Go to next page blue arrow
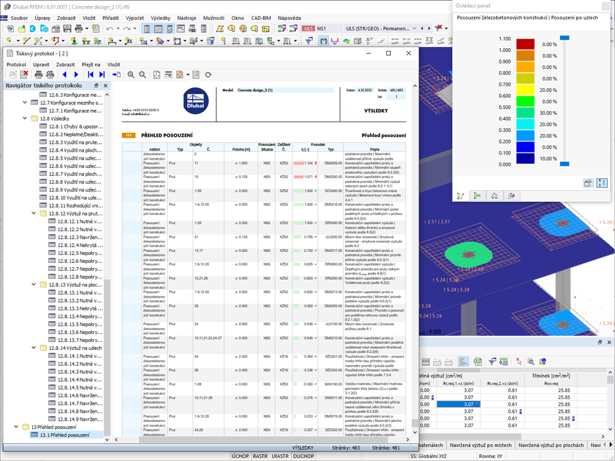615x461 pixels. 76,74
